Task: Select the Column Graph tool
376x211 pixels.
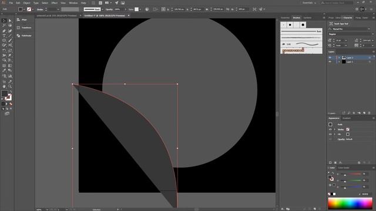Action: click(10, 76)
